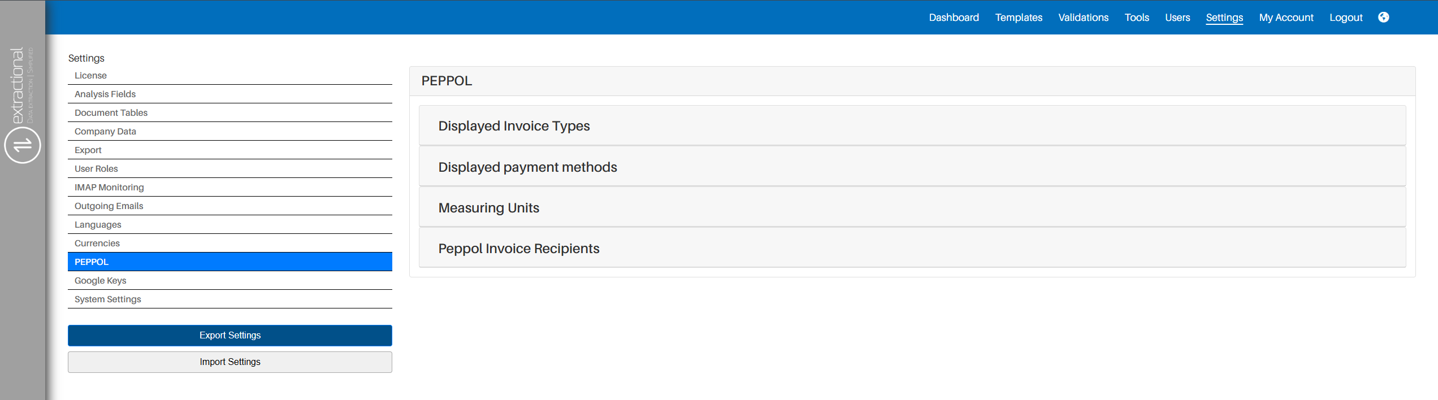The image size is (1438, 400).
Task: Expand Displayed Invoice Types section
Action: 514,126
